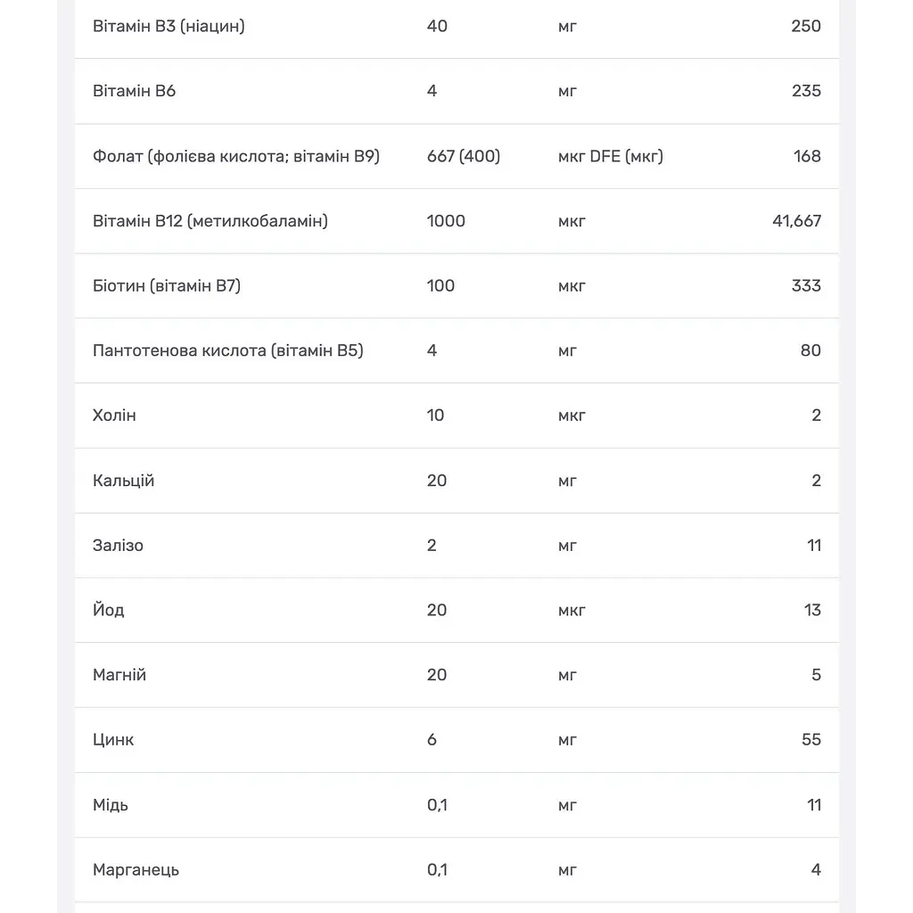Click the Біотин (вітамін B7) row
The height and width of the screenshot is (913, 913).
tap(456, 286)
